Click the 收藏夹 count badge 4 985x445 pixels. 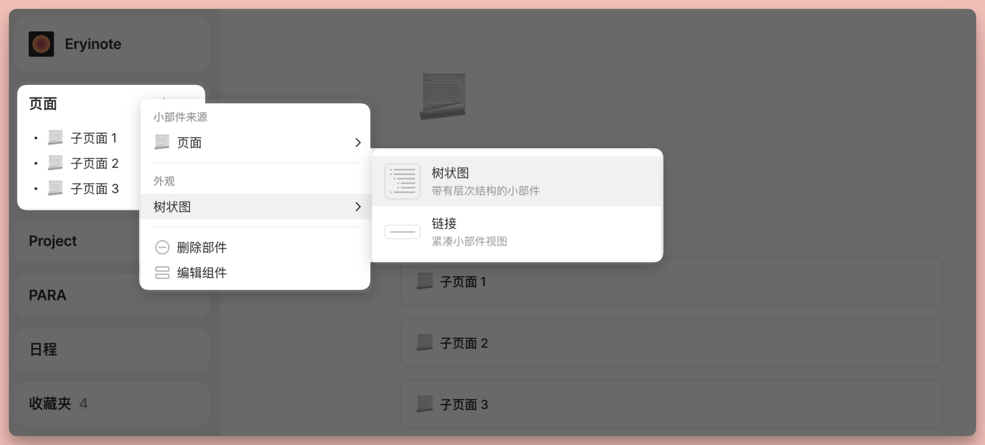point(84,403)
